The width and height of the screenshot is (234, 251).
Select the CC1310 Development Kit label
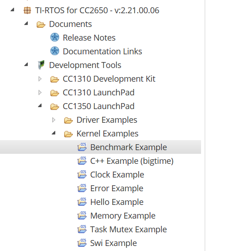pos(109,79)
